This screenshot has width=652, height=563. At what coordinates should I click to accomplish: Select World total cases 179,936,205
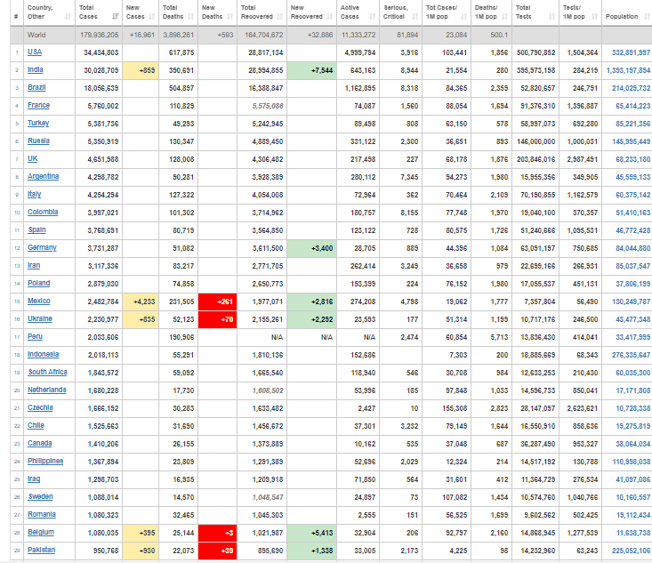(x=99, y=36)
